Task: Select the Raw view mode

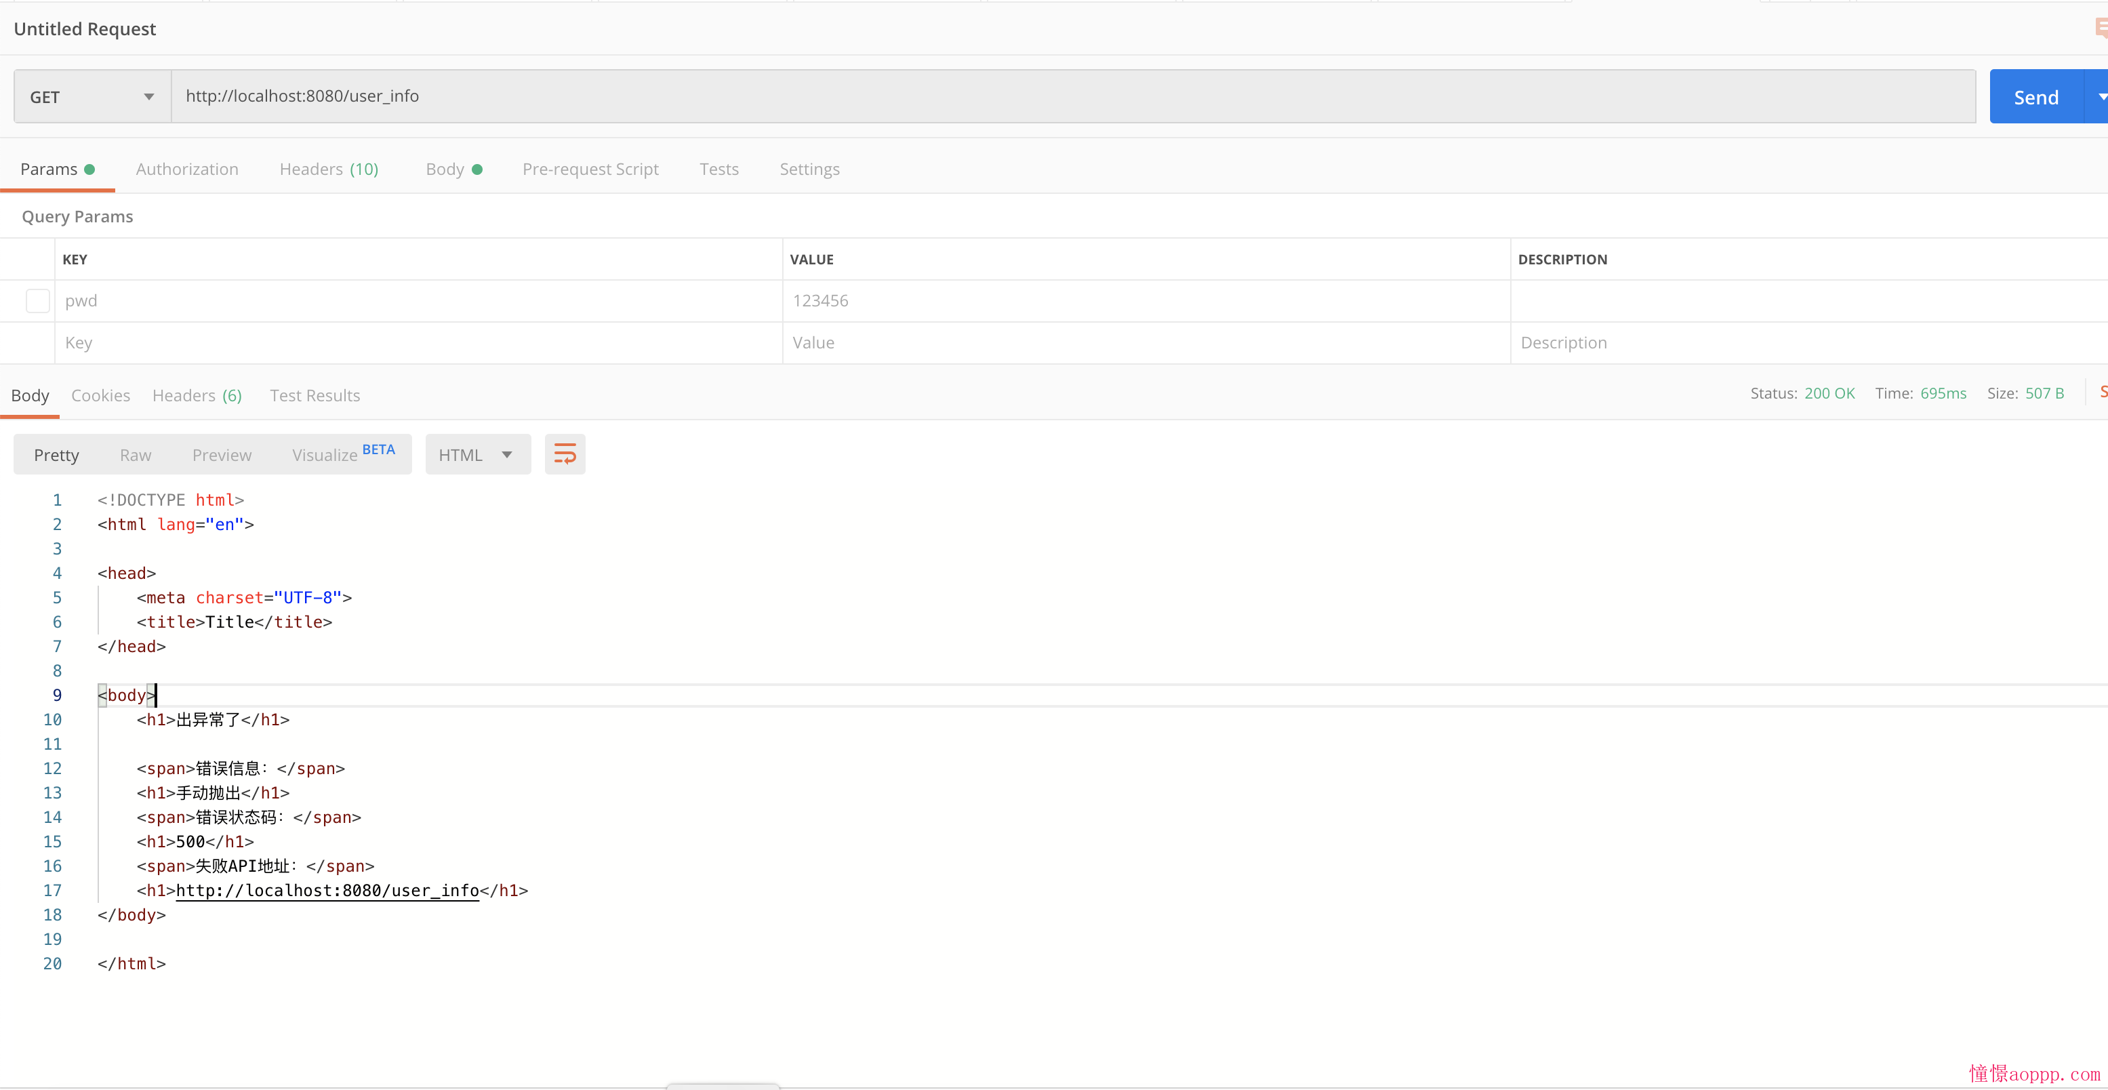Action: 135,454
